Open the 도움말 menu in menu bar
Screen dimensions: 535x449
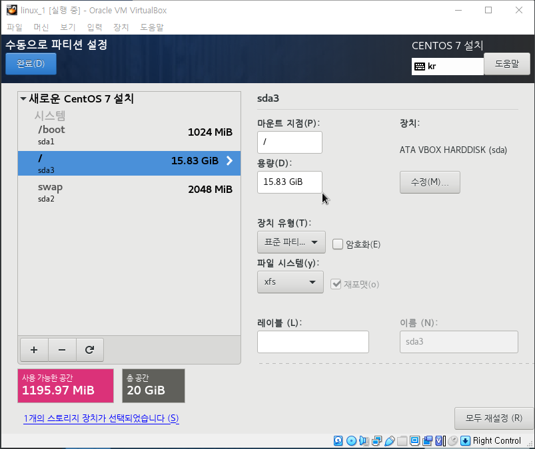(152, 27)
